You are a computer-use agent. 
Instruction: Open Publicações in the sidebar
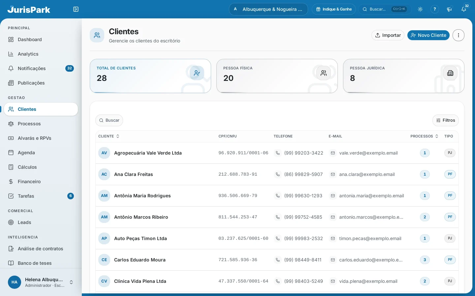pyautogui.click(x=41, y=83)
